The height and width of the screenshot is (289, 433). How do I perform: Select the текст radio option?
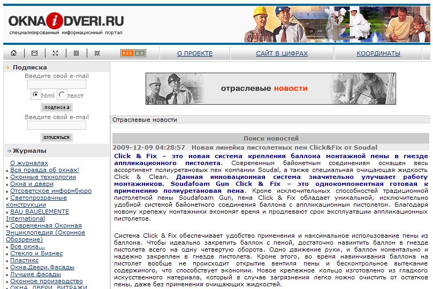[62, 95]
